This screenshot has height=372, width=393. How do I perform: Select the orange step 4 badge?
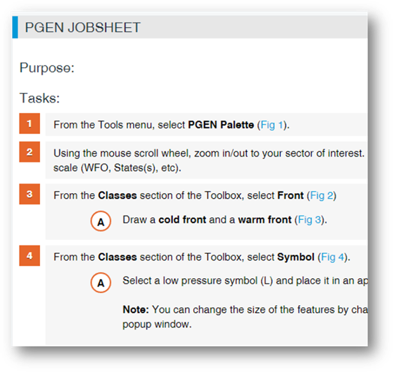point(29,256)
